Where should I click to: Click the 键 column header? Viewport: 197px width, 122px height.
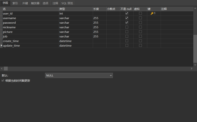(x=154, y=9)
